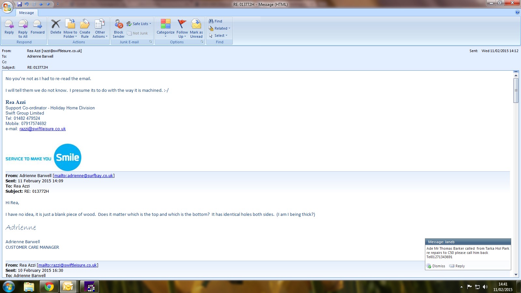Open the Safe Lists dropdown
521x293 pixels.
[139, 24]
